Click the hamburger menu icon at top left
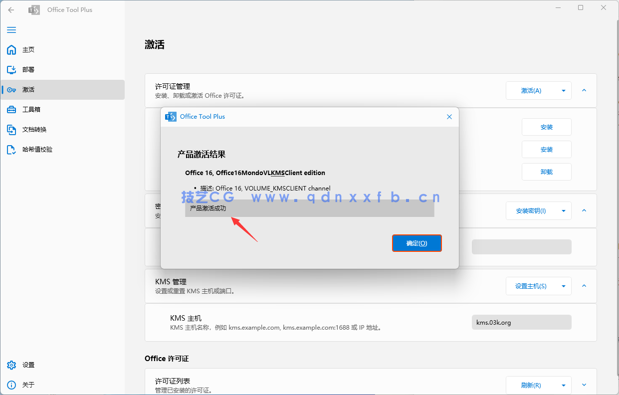 [x=11, y=30]
